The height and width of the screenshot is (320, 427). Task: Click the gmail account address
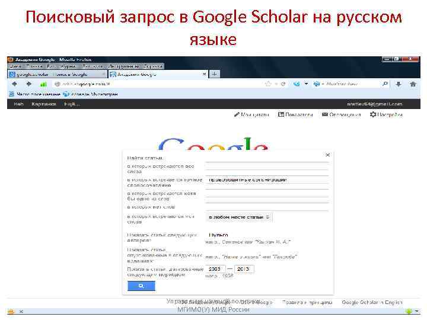tap(374, 104)
